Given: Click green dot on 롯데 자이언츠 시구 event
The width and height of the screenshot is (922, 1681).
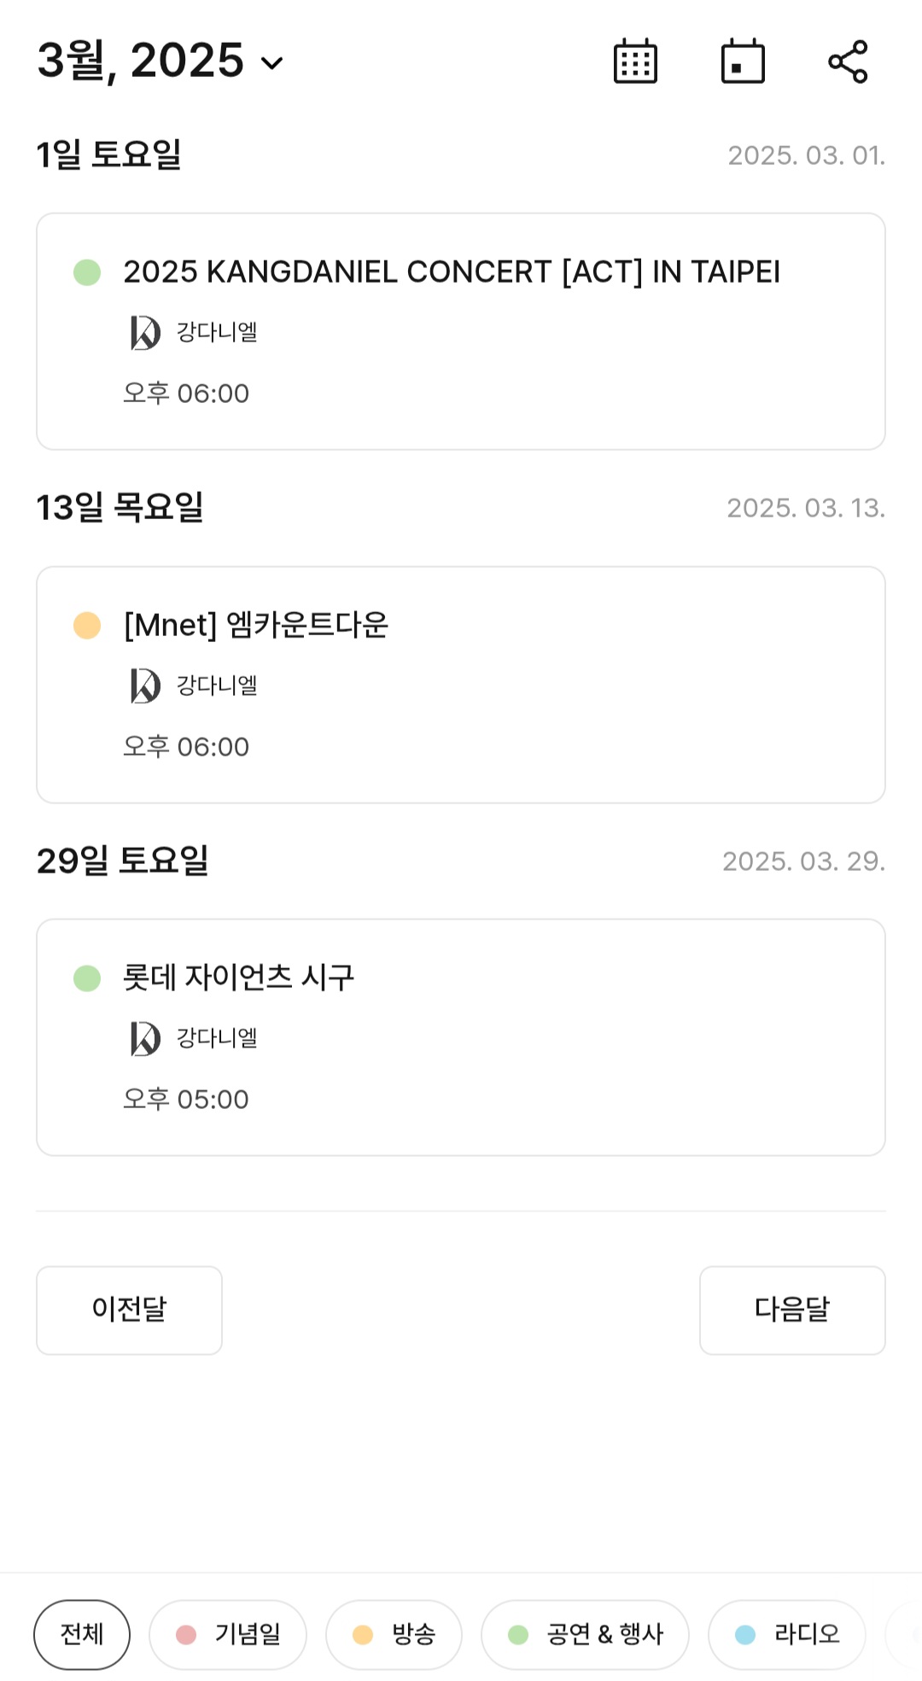Looking at the screenshot, I should click(x=87, y=978).
